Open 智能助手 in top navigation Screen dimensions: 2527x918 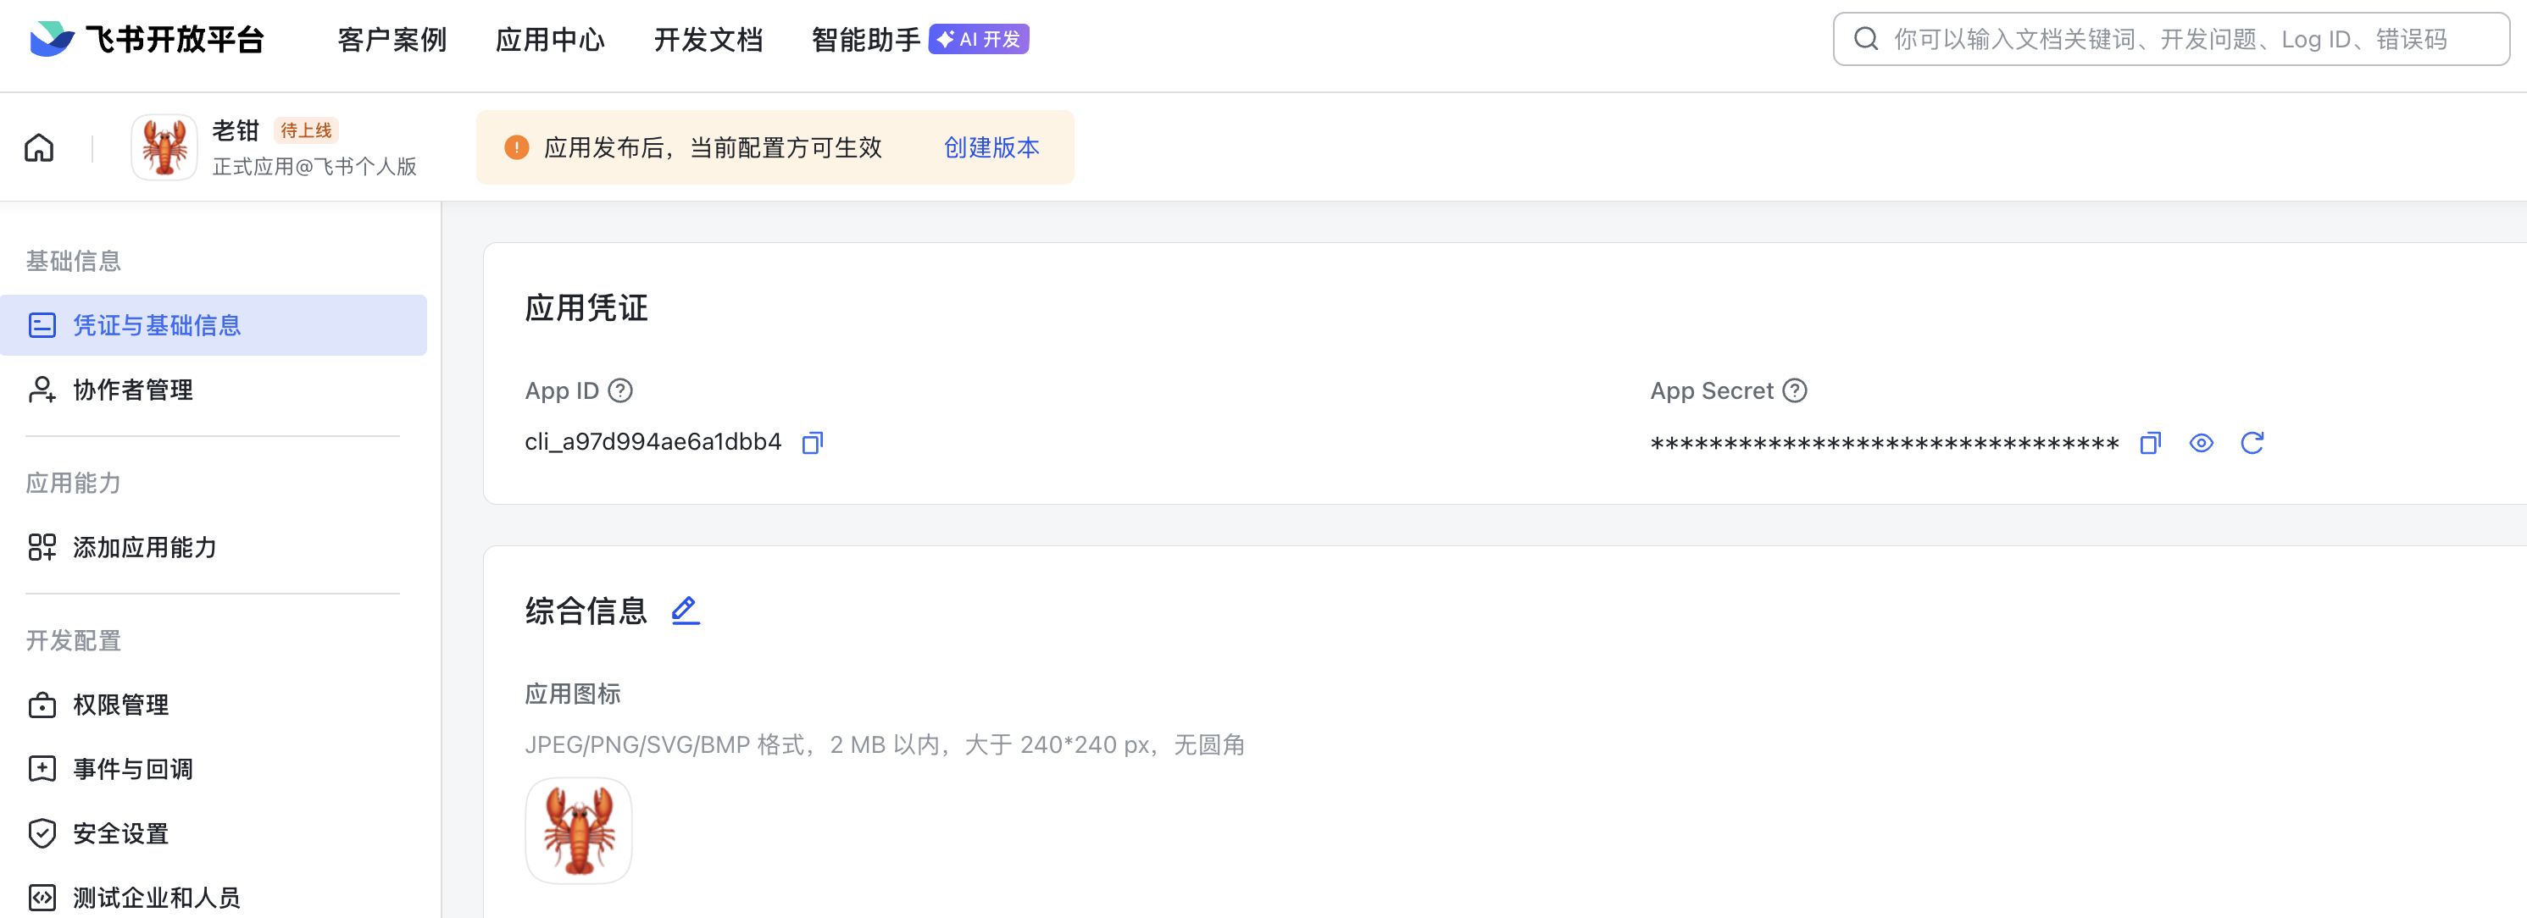[866, 39]
